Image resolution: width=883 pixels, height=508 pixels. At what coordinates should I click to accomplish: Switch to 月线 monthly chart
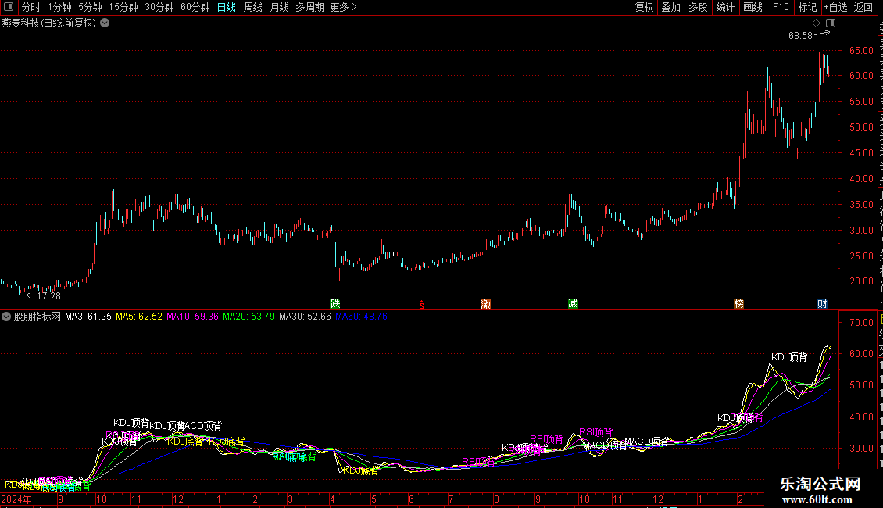(x=279, y=7)
